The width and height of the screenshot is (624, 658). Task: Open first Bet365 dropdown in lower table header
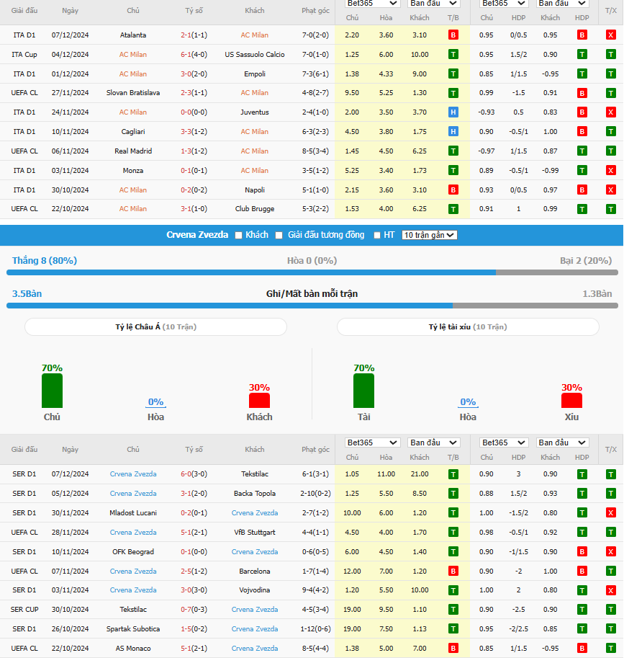pyautogui.click(x=371, y=443)
